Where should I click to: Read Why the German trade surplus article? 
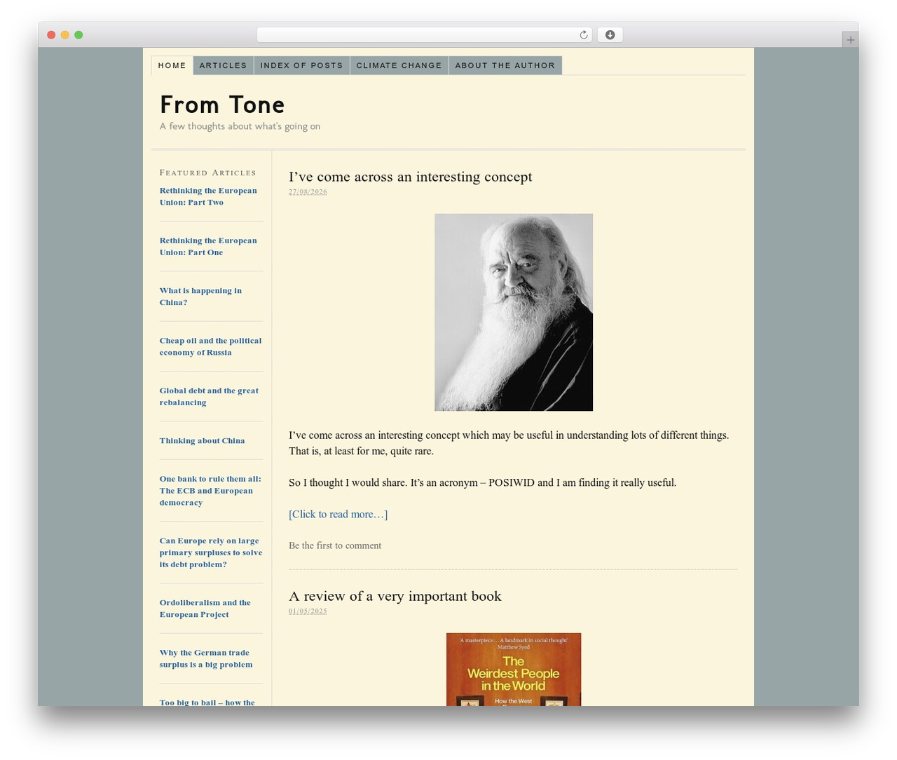(206, 658)
